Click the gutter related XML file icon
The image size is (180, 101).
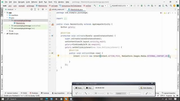(x=53, y=24)
